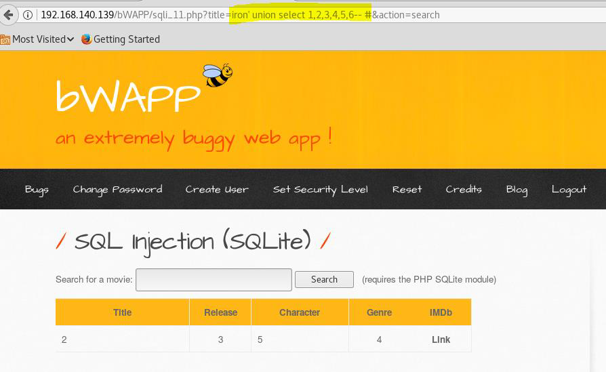Focus the movie search text field
The height and width of the screenshot is (372, 606).
click(214, 280)
